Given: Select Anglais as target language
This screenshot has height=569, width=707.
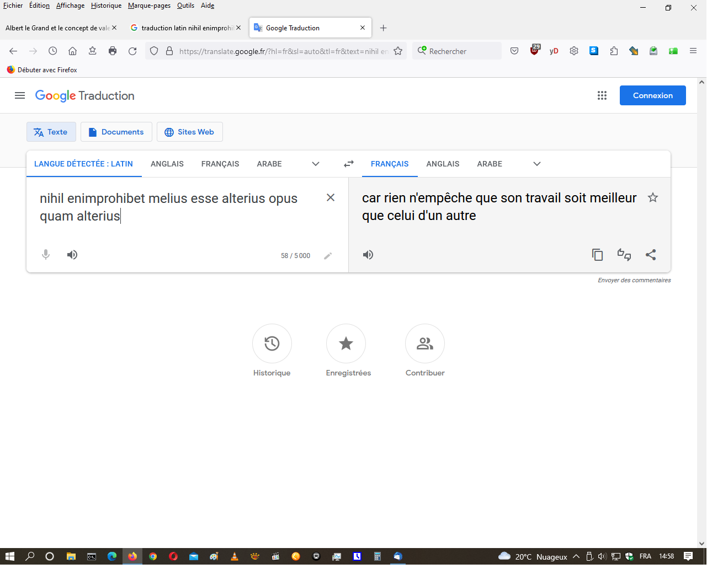Looking at the screenshot, I should [443, 164].
